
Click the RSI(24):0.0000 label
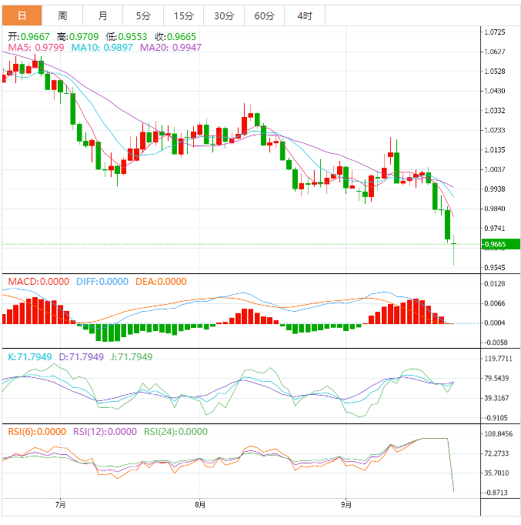pos(175,432)
